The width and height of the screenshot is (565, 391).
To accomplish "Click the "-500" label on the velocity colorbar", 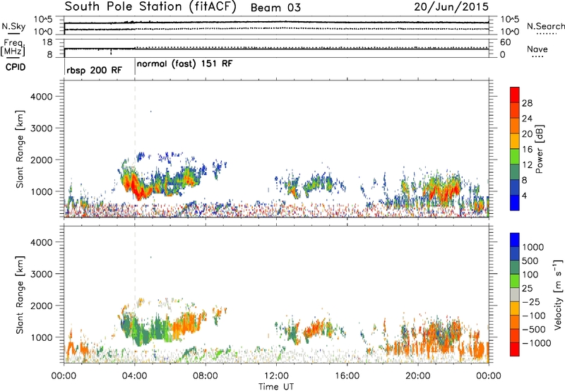I will click(533, 330).
